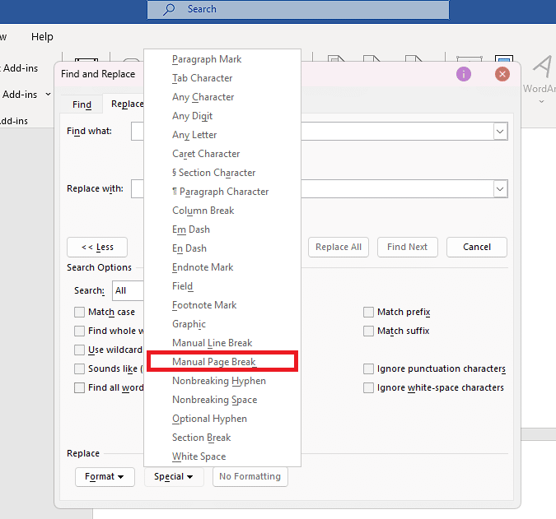Enable the Match case checkbox

tap(80, 313)
